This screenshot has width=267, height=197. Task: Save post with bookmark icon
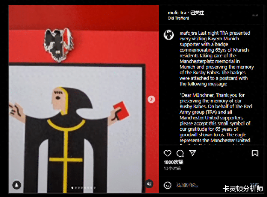pos(255,153)
